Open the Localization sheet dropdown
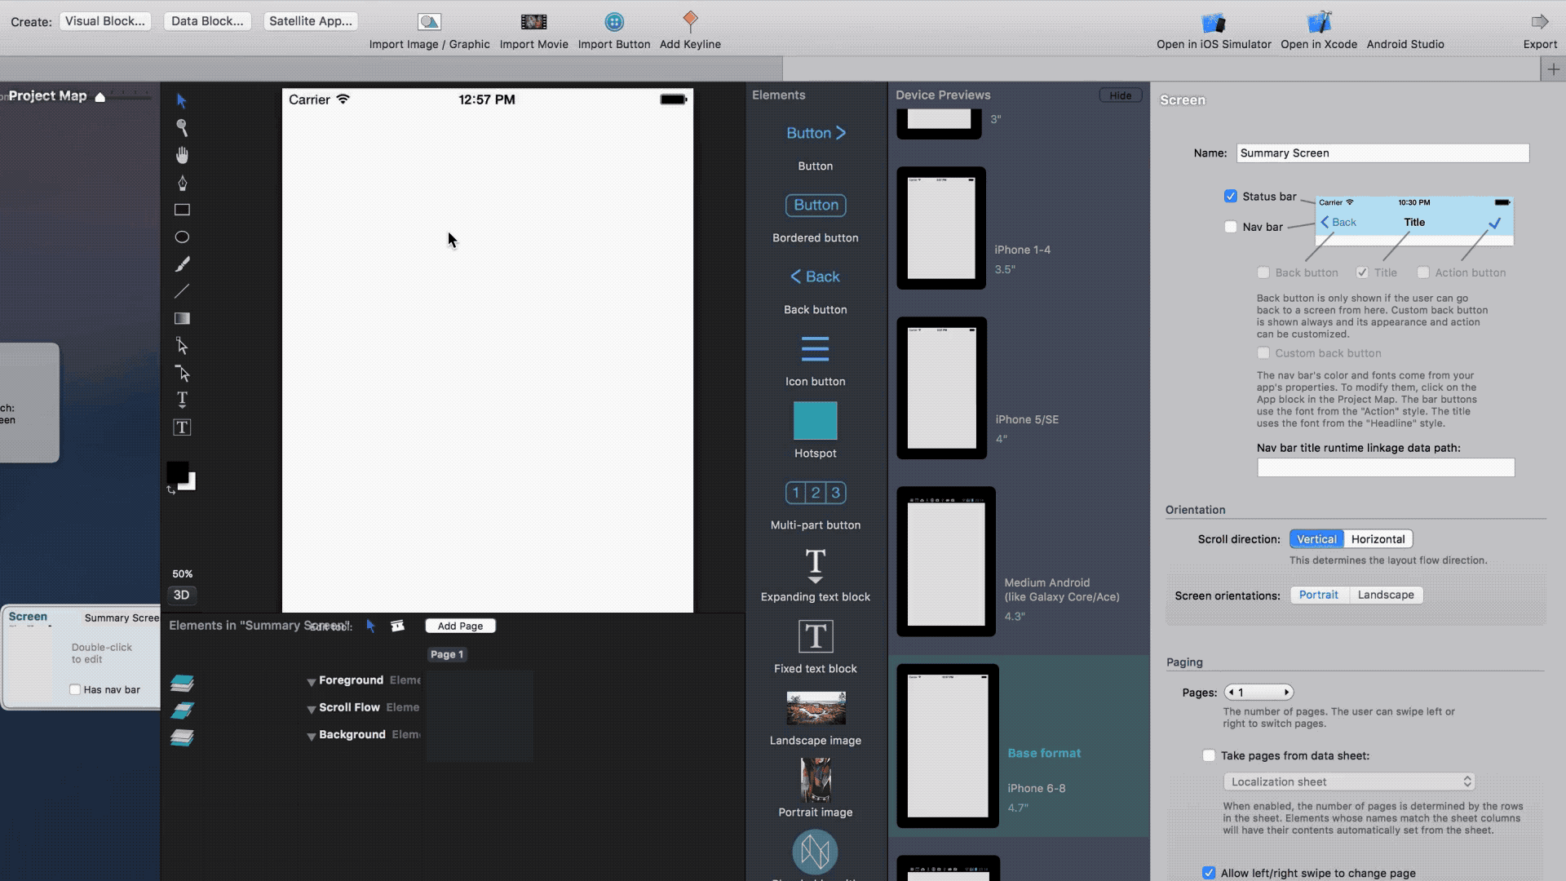Image resolution: width=1566 pixels, height=881 pixels. (x=1349, y=781)
